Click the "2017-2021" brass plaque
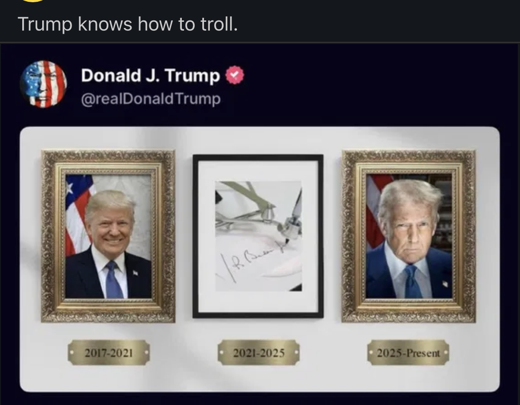520x405 pixels. (x=109, y=353)
